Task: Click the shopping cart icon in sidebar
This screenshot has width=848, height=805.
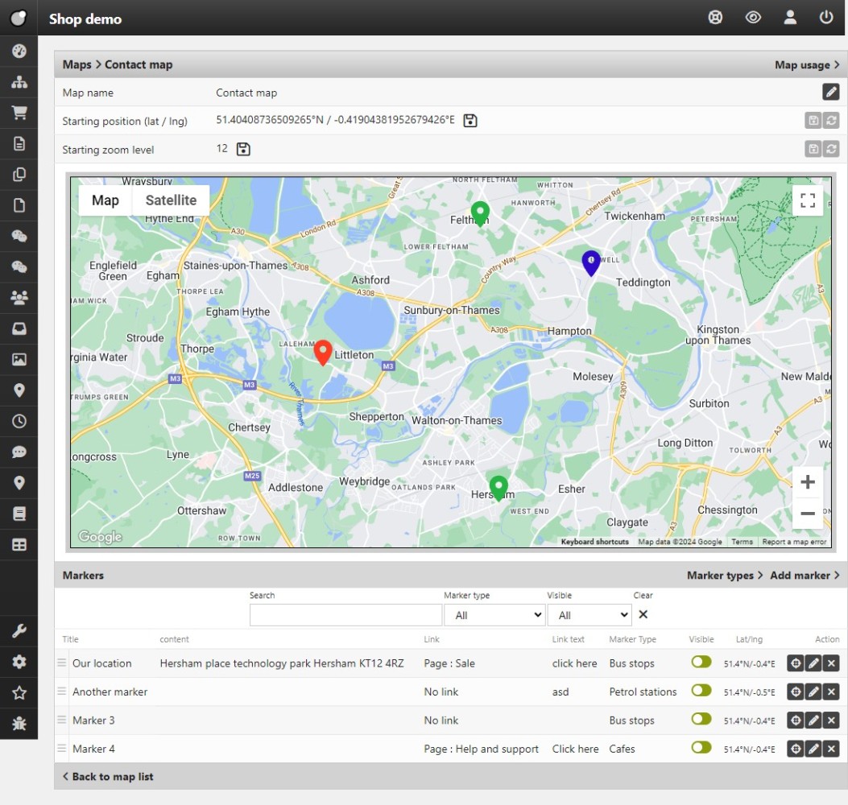Action: pyautogui.click(x=19, y=114)
